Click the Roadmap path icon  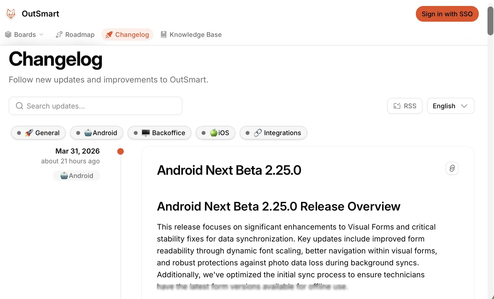pos(59,34)
